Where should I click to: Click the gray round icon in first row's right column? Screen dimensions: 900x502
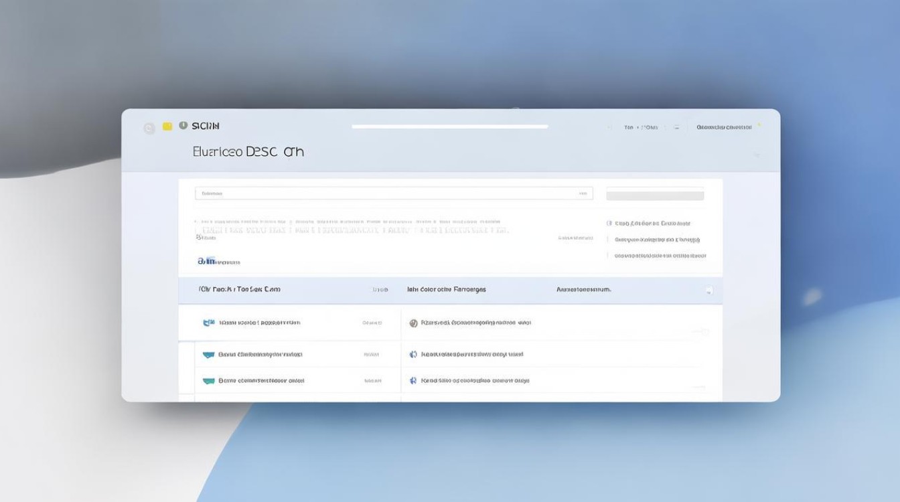413,323
